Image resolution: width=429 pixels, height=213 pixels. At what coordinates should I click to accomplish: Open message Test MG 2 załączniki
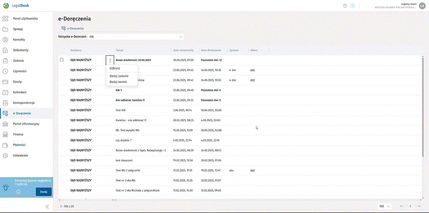128,170
